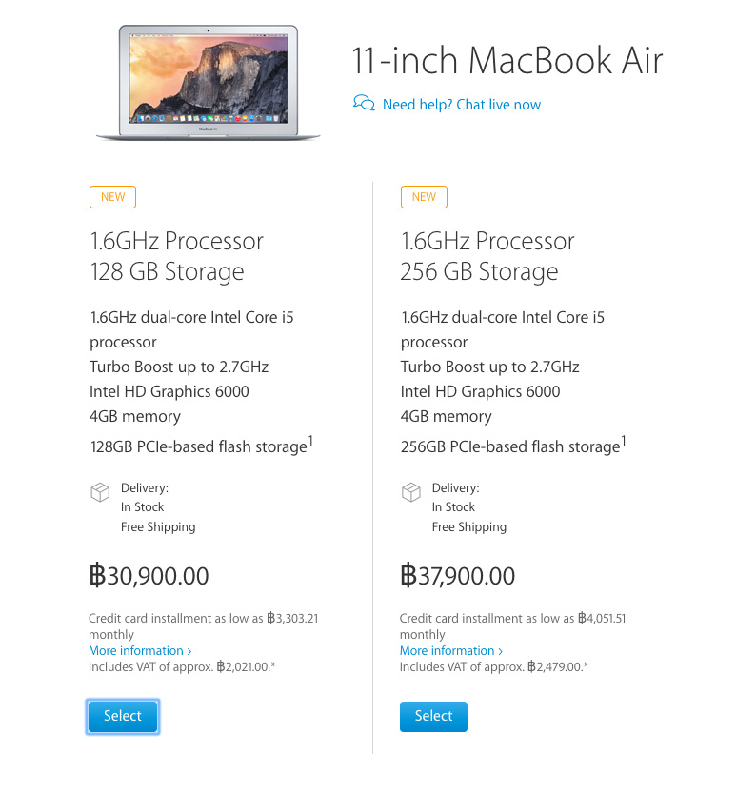Click the 11-inch MacBook Air page title
This screenshot has height=793, width=756.
508,61
